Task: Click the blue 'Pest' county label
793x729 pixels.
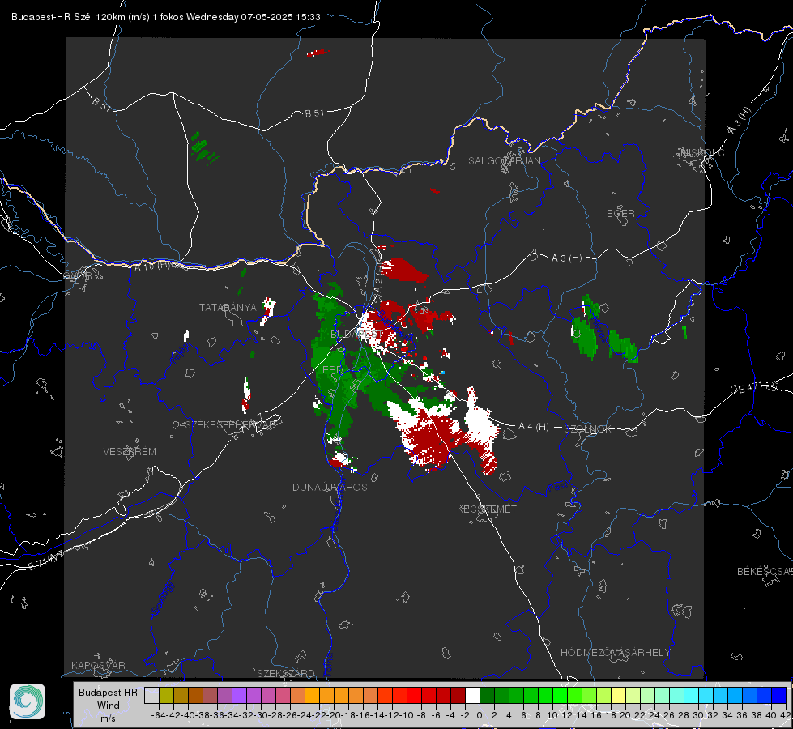Action: 558,488
